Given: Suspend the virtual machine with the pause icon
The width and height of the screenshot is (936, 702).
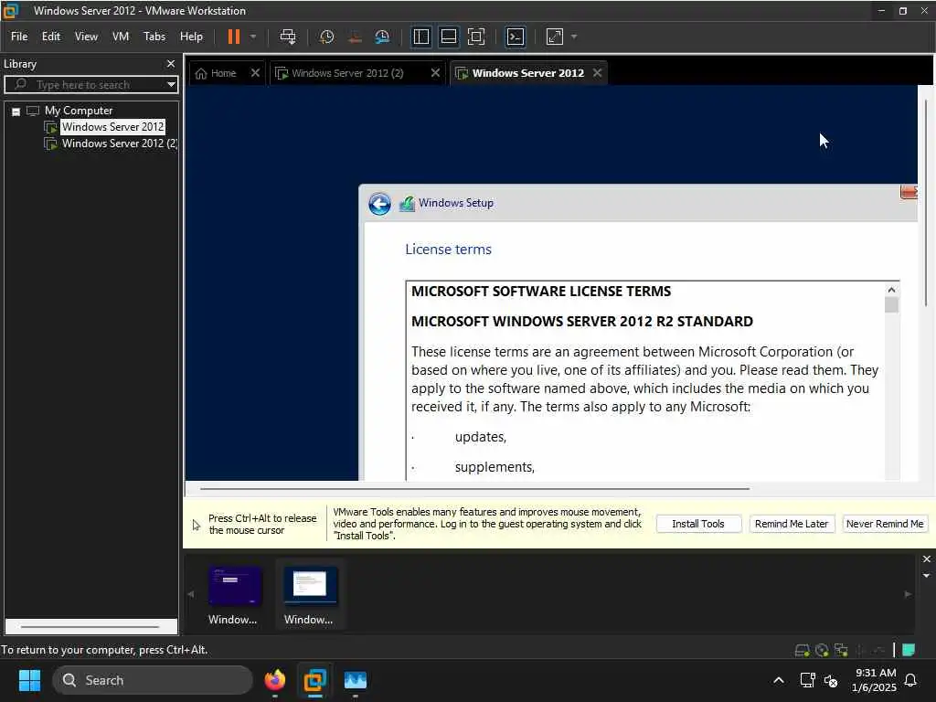Looking at the screenshot, I should (233, 37).
